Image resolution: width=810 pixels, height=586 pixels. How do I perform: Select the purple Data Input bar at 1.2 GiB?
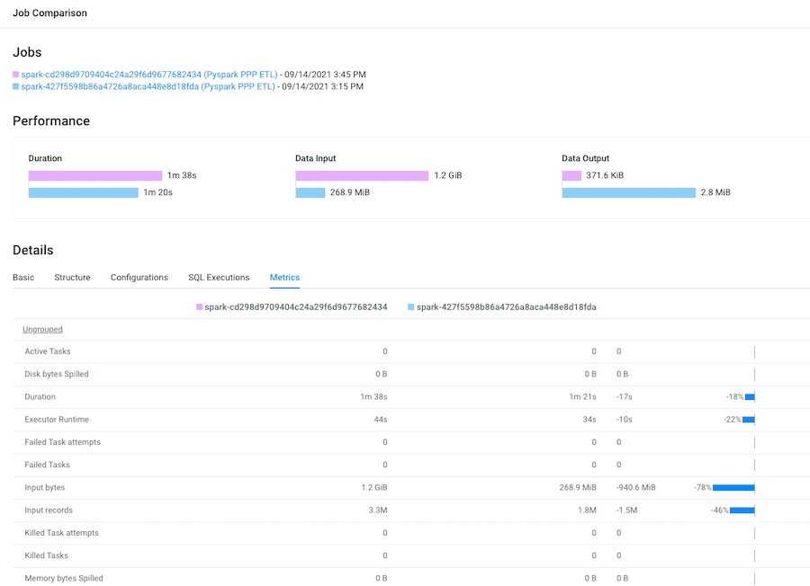tap(362, 176)
